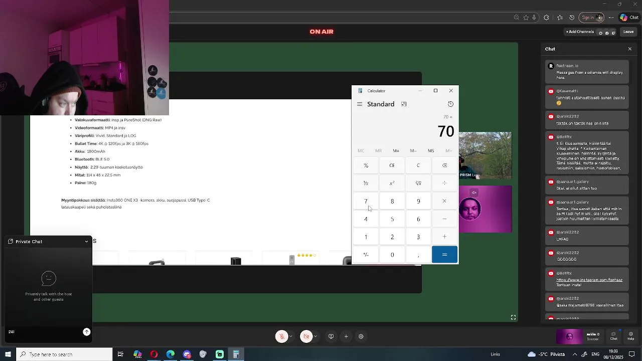Image resolution: width=642 pixels, height=361 pixels.
Task: Open the M memory list dropdown
Action: pyautogui.click(x=448, y=151)
